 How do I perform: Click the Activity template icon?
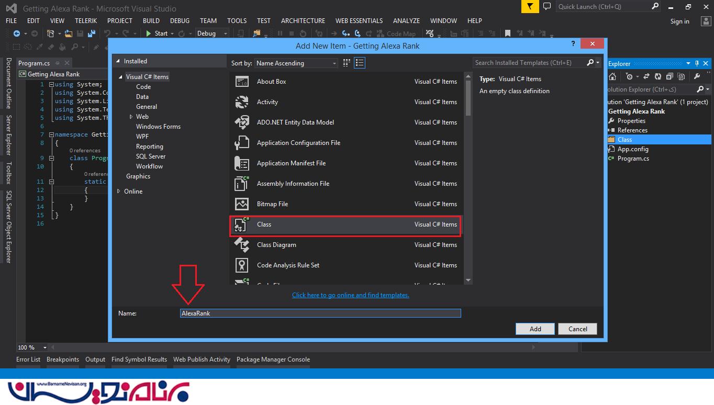tap(242, 102)
